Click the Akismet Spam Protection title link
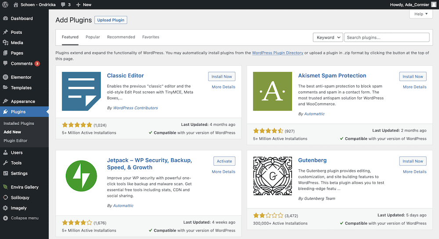The width and height of the screenshot is (439, 239). coord(332,75)
